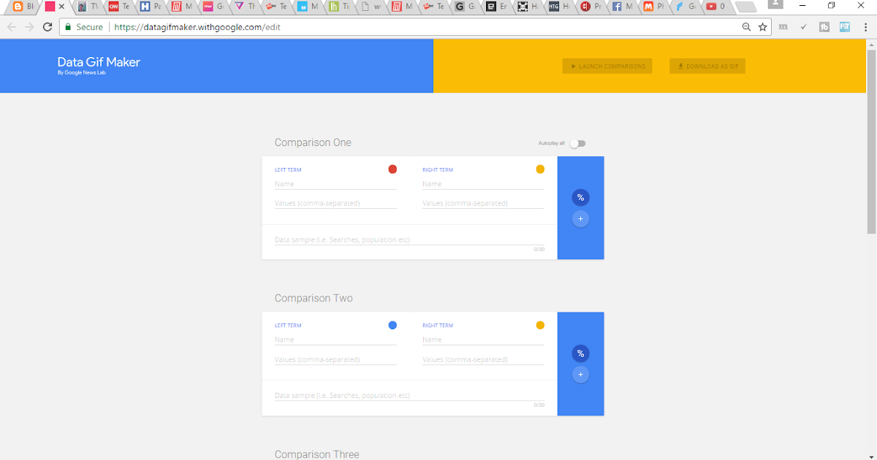Focus Comparison Two right term Name field
This screenshot has height=460, width=877.
click(x=483, y=340)
